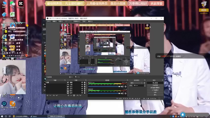210x118 pixels.
Task: Click the Windows Start button
Action: pos(2,116)
